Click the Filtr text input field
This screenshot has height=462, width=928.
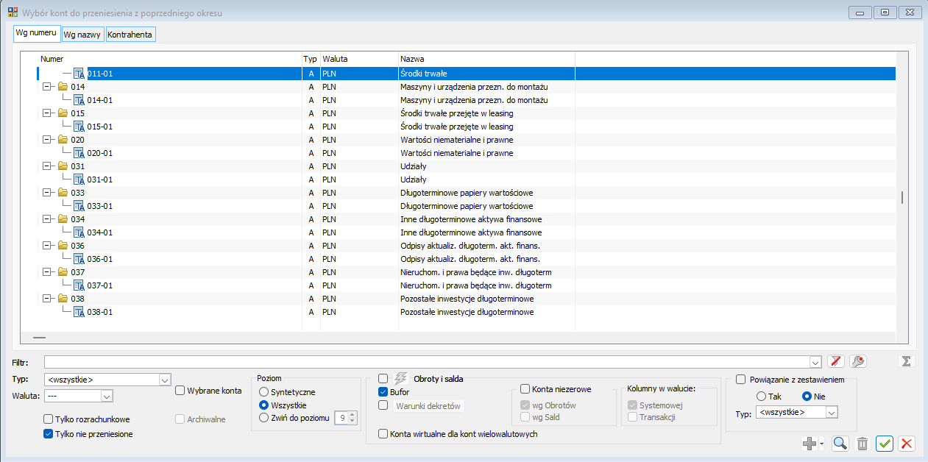(432, 361)
